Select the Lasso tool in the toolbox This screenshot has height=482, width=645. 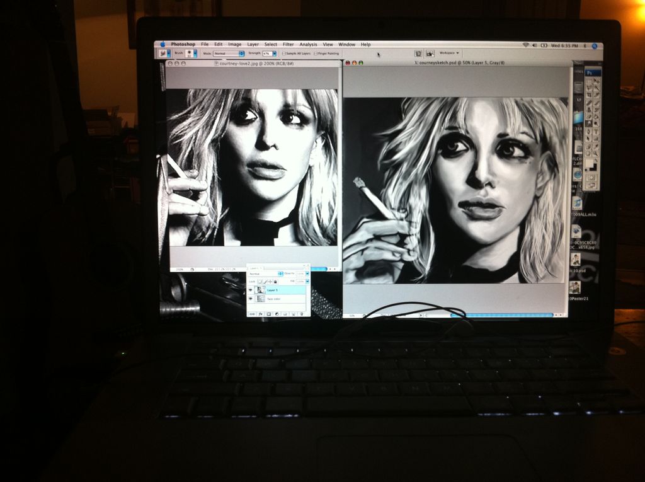coord(589,88)
